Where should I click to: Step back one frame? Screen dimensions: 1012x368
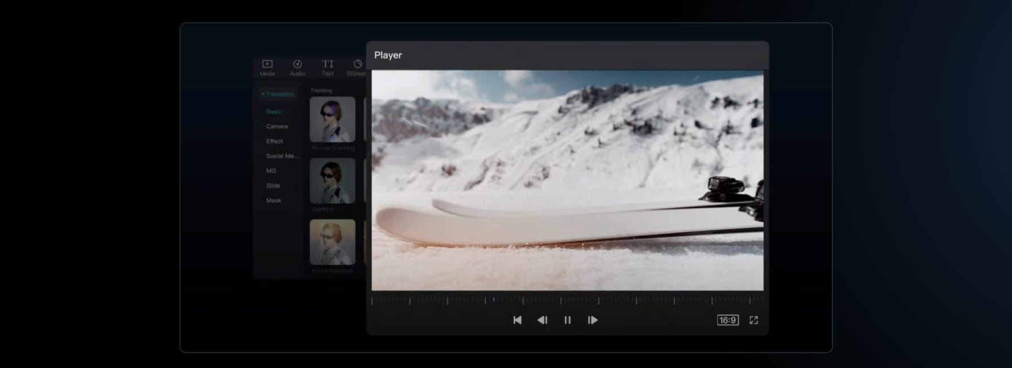click(x=542, y=320)
